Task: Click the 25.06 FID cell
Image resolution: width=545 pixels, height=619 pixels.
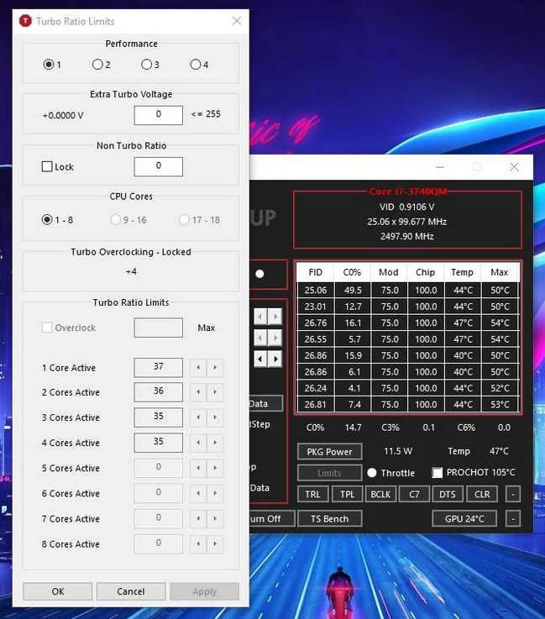Action: pos(315,290)
